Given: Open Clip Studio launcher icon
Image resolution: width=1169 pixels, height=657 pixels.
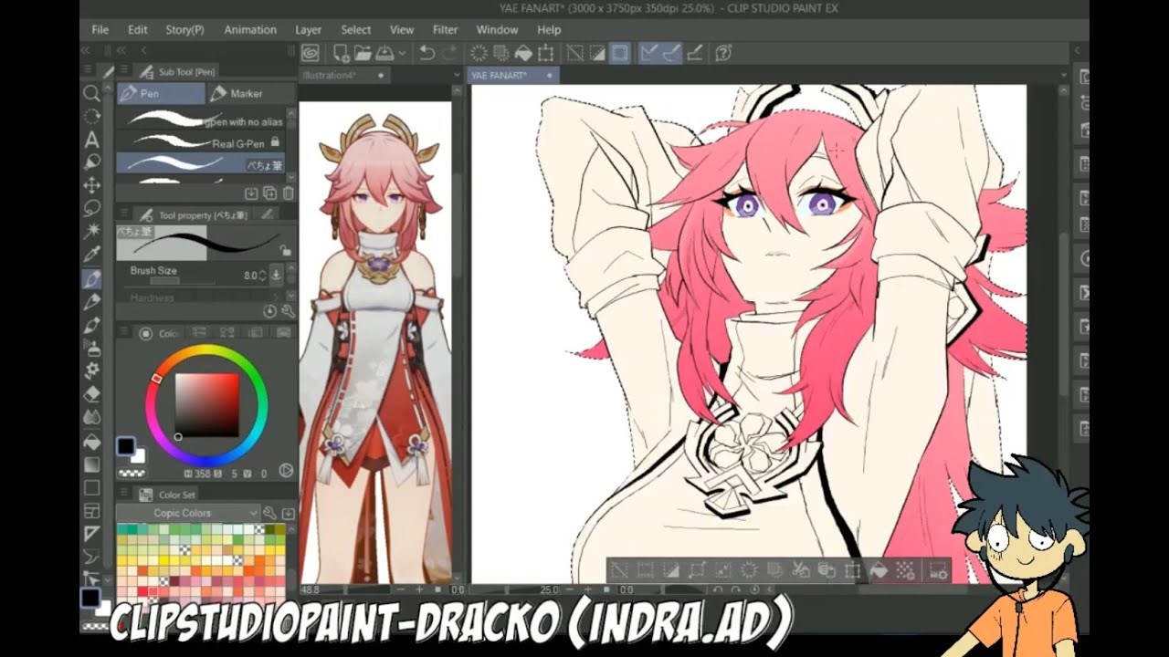Looking at the screenshot, I should pos(311,53).
